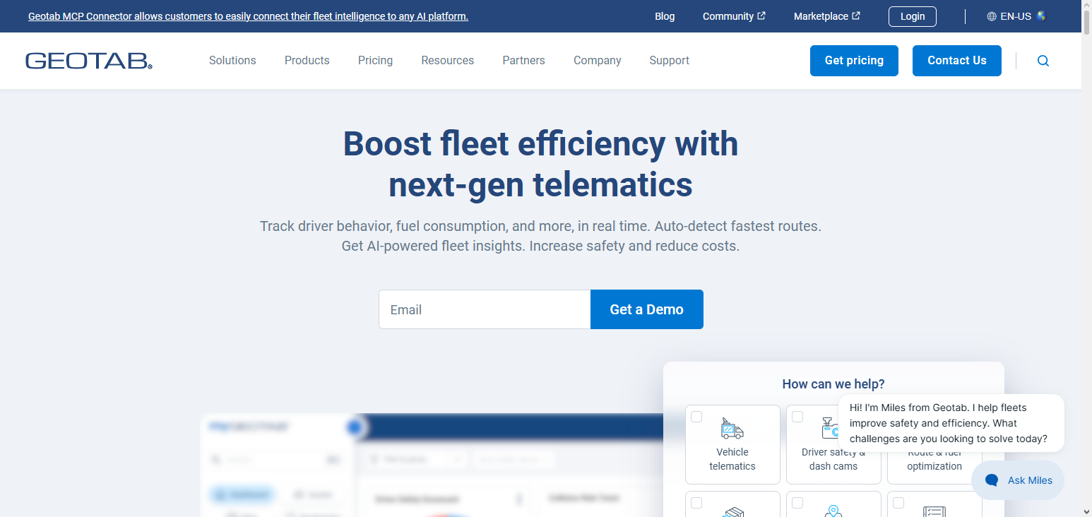Click the scrollbar down arrow
This screenshot has width=1092, height=517.
1086,511
